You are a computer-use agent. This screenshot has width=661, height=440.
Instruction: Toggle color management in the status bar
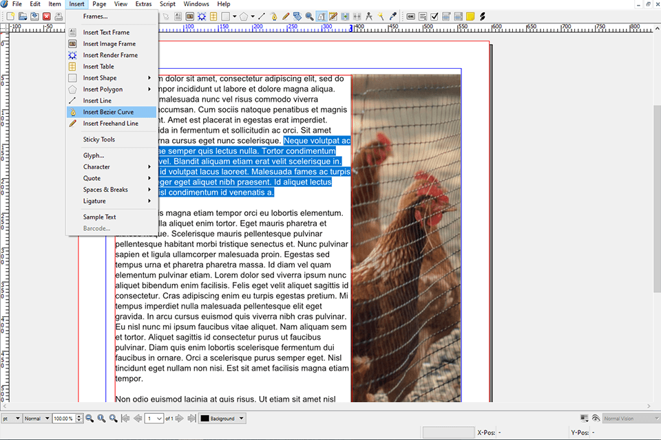point(584,418)
